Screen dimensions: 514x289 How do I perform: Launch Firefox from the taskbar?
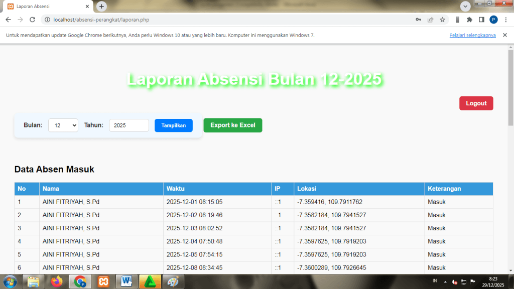(57, 282)
